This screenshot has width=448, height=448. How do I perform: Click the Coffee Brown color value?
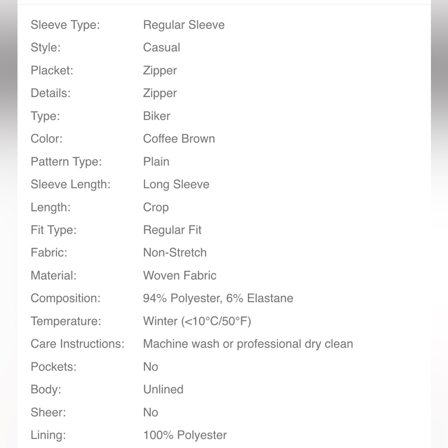click(179, 139)
